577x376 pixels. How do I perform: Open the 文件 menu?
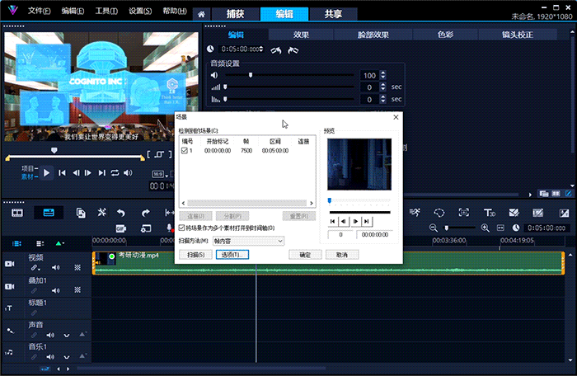coord(38,12)
